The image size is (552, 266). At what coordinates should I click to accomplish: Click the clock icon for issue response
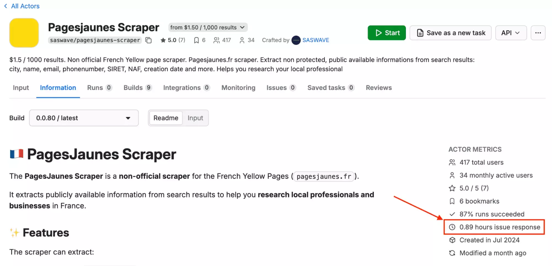point(452,227)
